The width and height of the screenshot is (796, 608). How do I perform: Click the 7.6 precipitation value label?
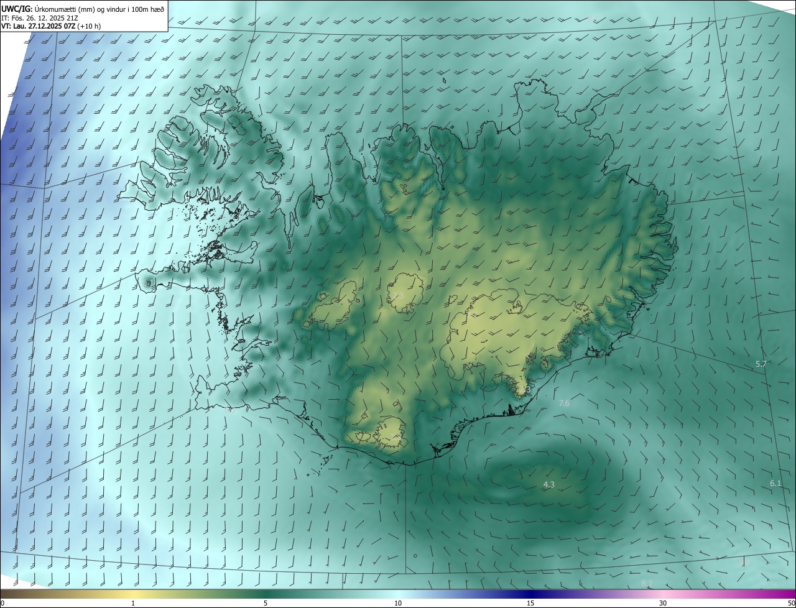point(564,403)
